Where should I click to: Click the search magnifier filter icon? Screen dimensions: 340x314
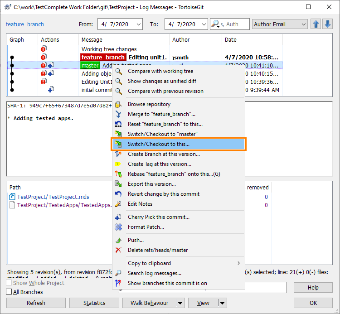(216, 24)
